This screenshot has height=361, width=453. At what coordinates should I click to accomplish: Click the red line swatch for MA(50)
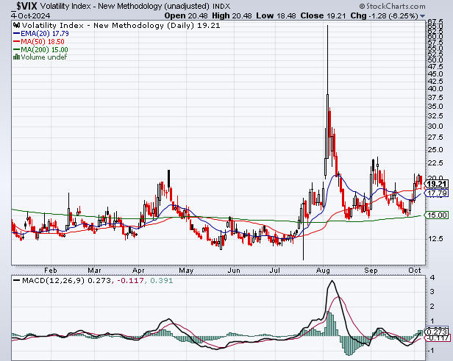(x=17, y=42)
